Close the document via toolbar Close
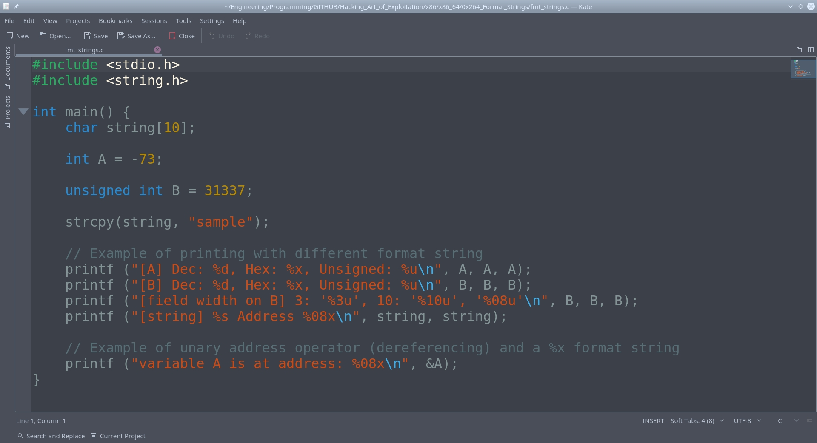The image size is (817, 443). pos(182,36)
